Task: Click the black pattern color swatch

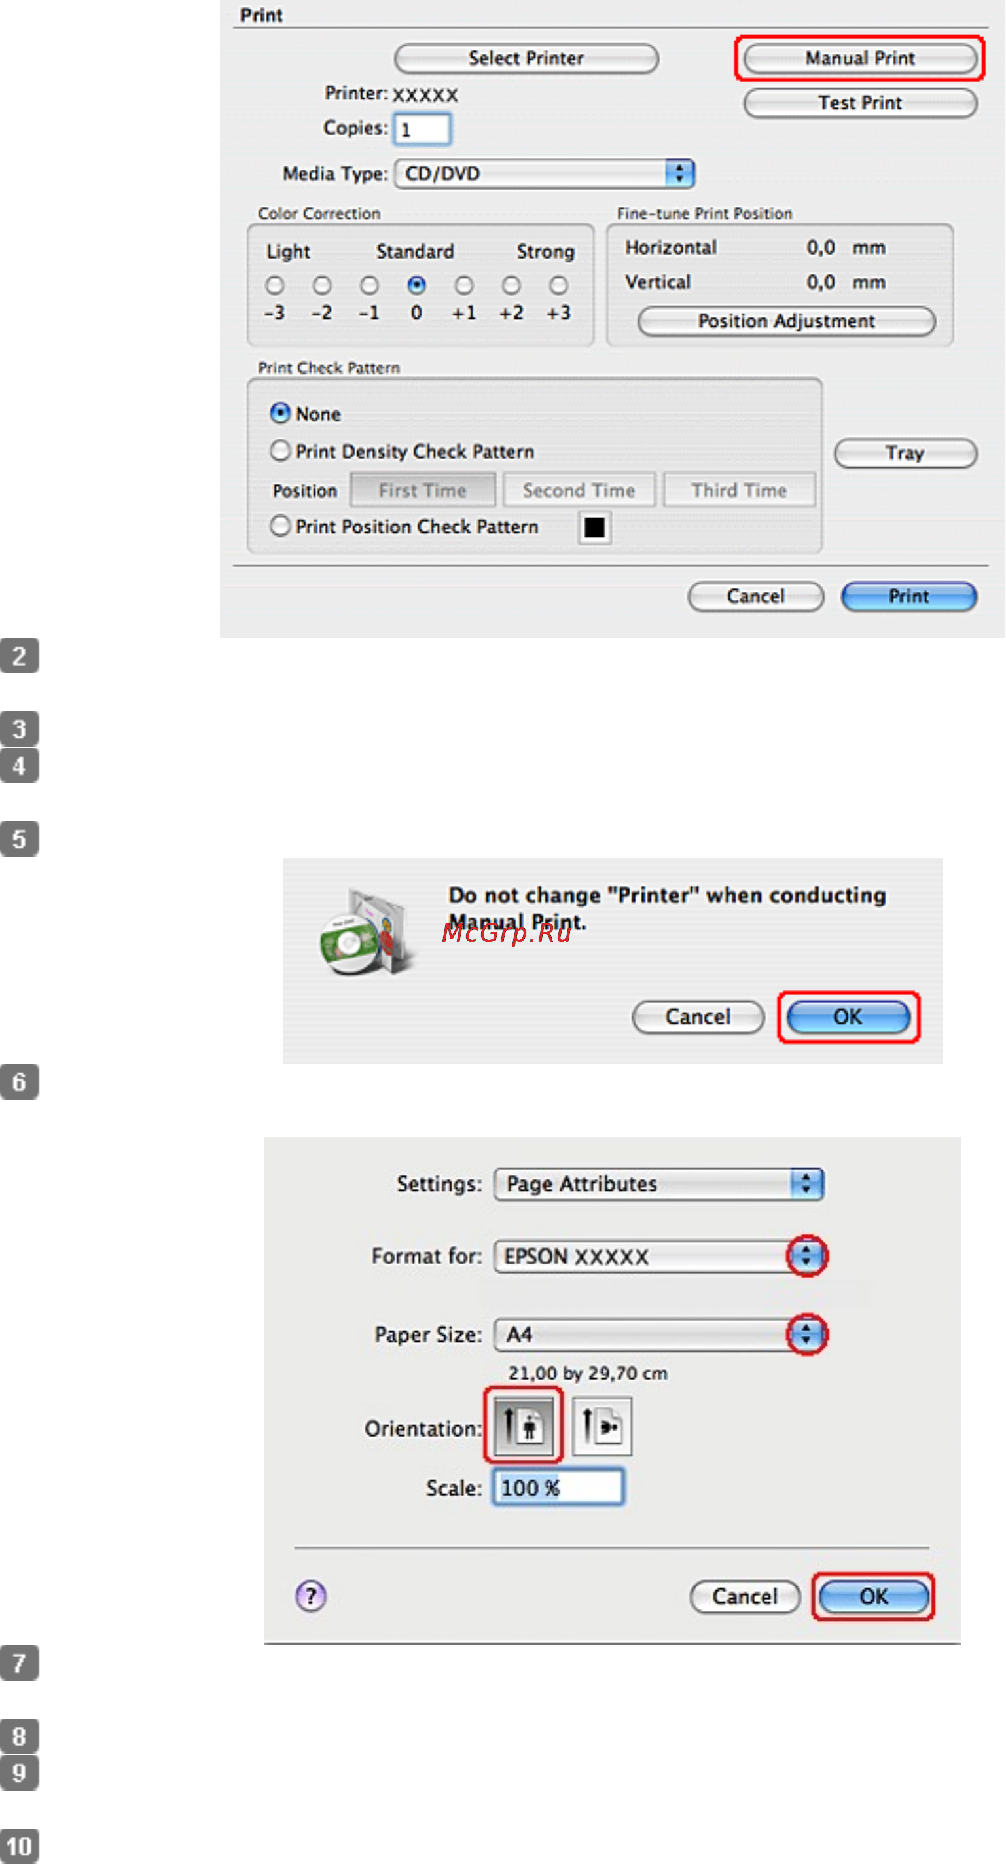Action: pyautogui.click(x=594, y=528)
